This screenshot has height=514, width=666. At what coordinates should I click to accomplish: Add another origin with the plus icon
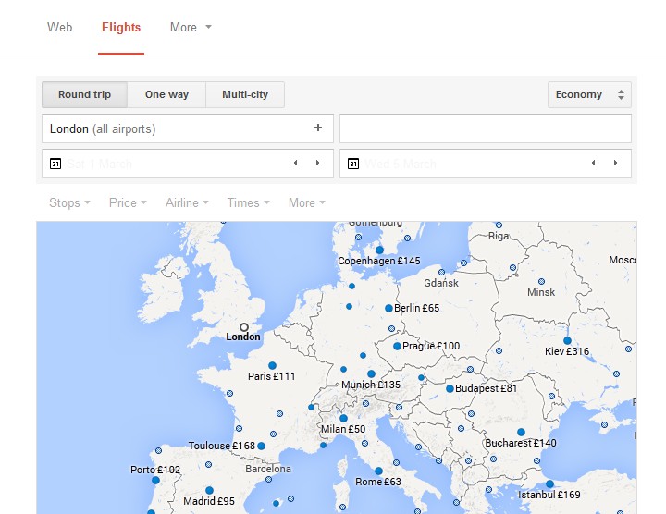coord(318,128)
